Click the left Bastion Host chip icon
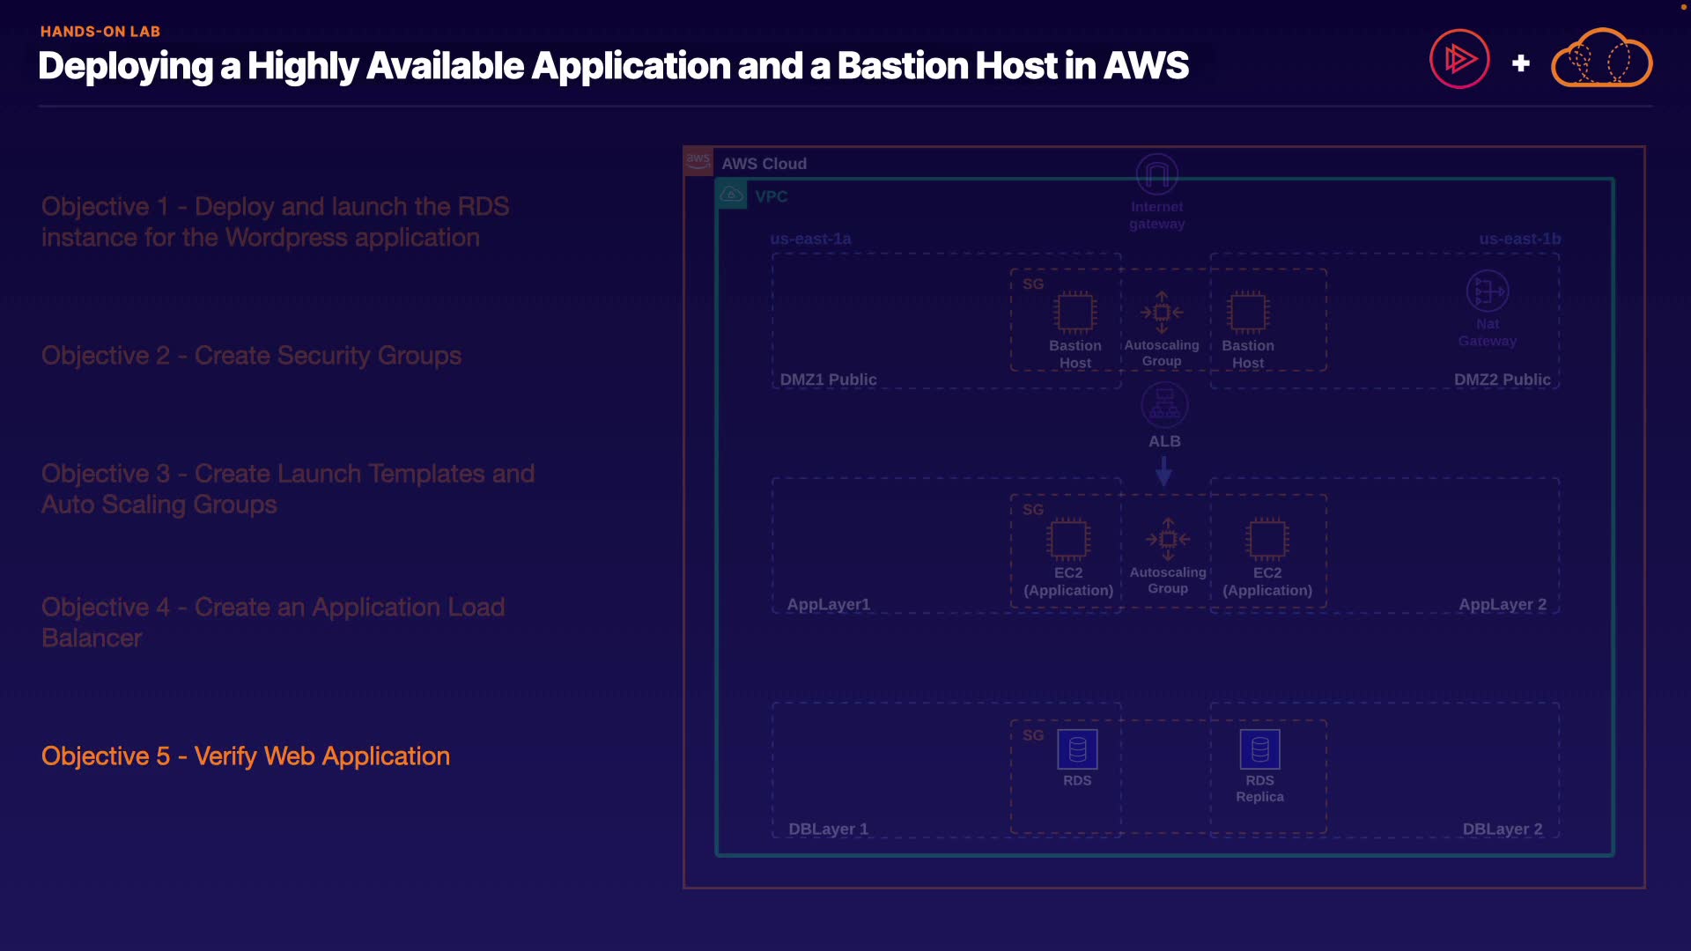Image resolution: width=1691 pixels, height=951 pixels. tap(1074, 313)
